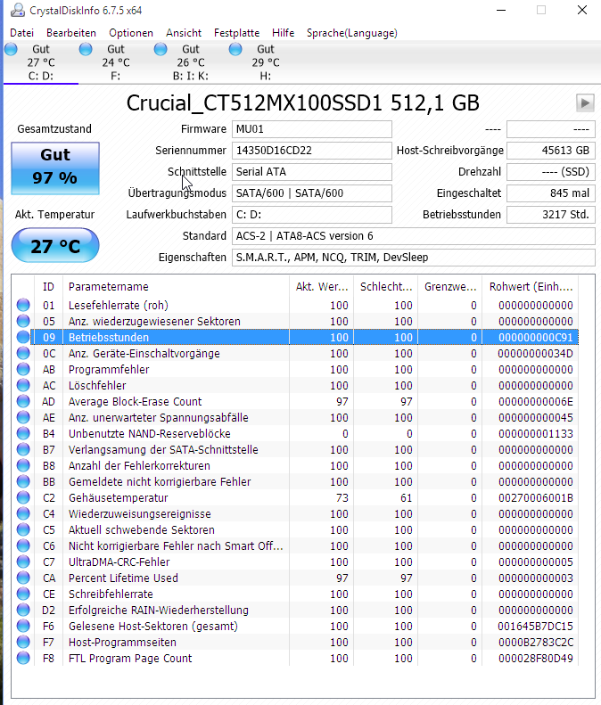
Task: Click status orb of row 05 wiederzugewiesener Sektoren
Action: [23, 322]
